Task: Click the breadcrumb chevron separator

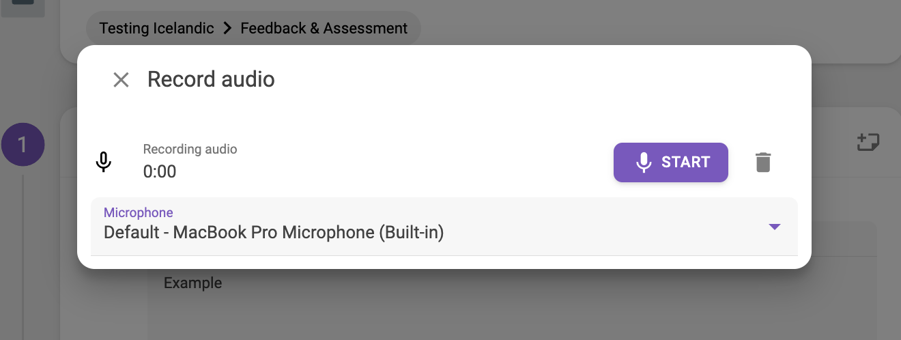Action: click(x=227, y=29)
